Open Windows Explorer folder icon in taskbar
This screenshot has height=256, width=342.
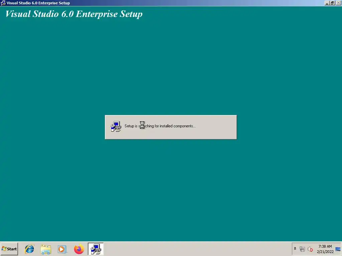coord(46,249)
